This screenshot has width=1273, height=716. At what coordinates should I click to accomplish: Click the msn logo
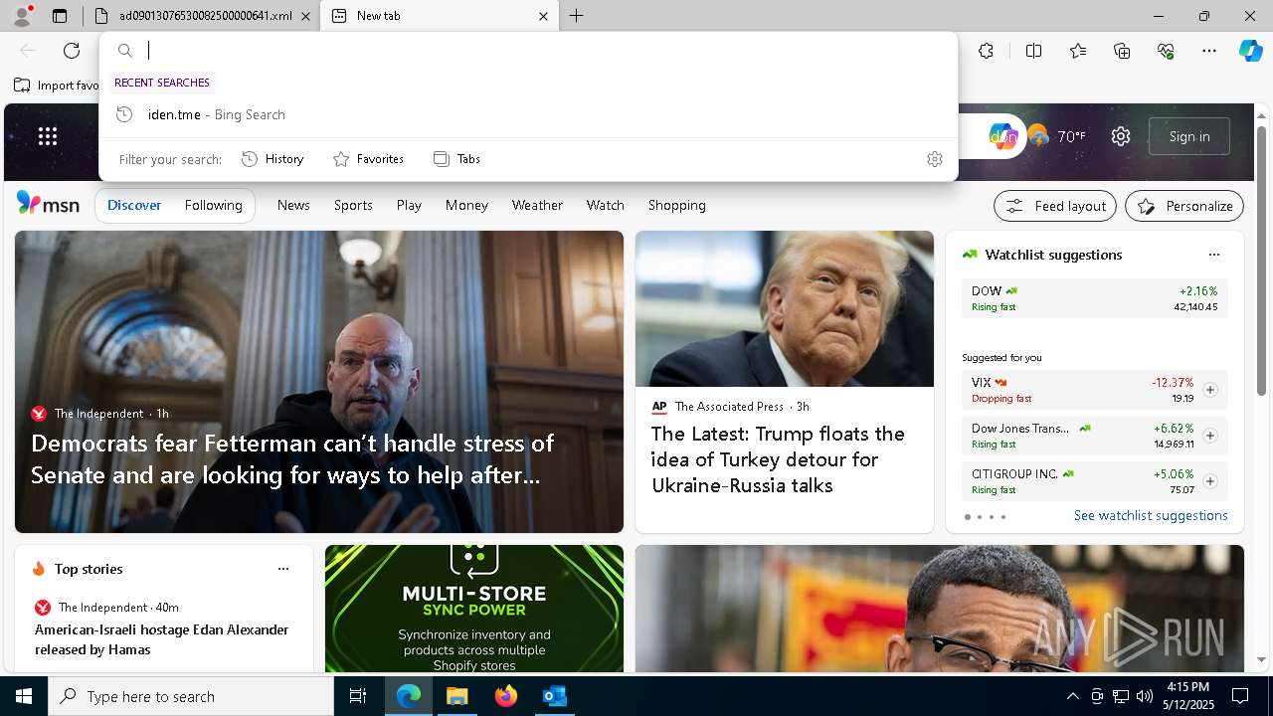coord(48,204)
